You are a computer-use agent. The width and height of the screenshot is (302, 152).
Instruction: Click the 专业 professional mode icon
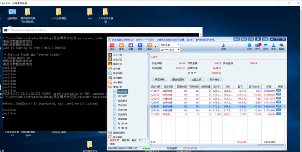[x=273, y=46]
